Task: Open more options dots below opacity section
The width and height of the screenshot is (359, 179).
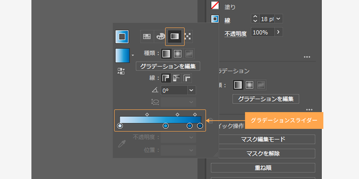Action: (x=307, y=57)
